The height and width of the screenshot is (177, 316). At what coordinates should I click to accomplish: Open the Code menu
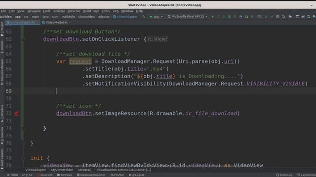[x=46, y=11]
